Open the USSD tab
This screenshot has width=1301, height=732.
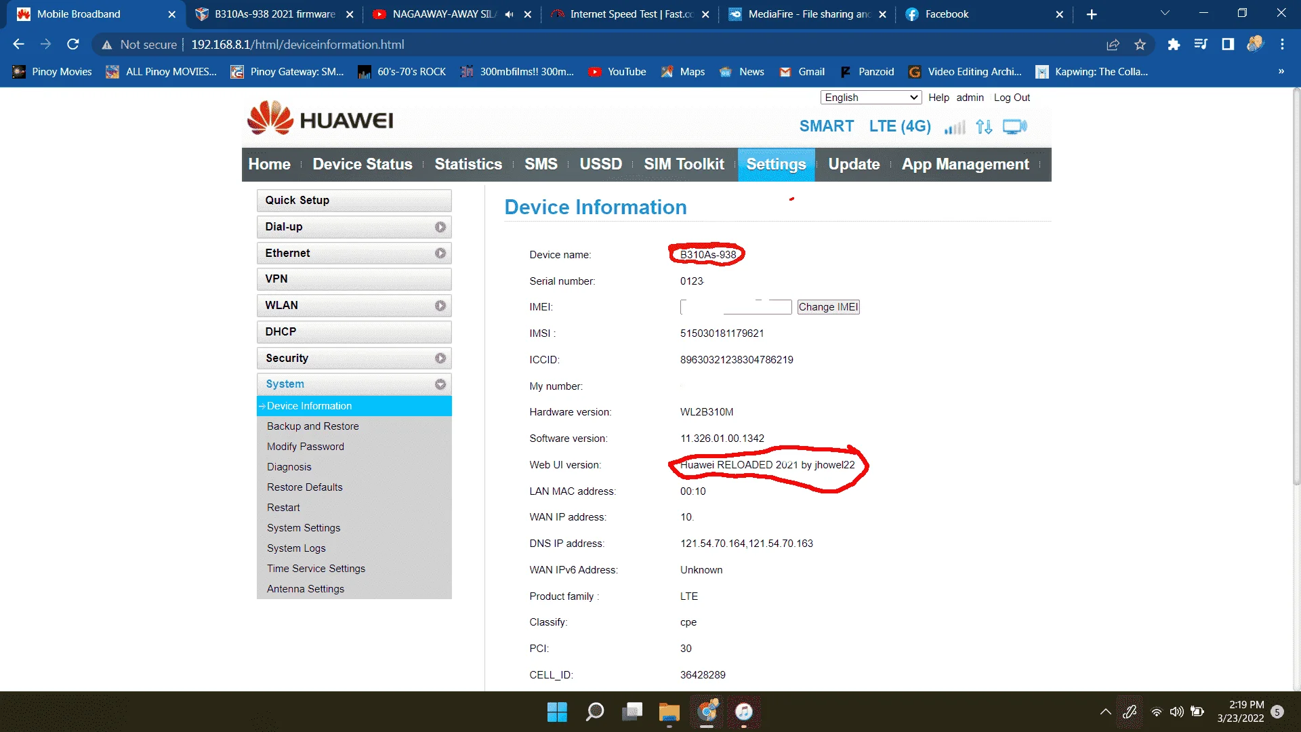pyautogui.click(x=600, y=165)
